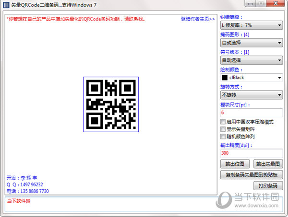Screen dimensions: 288x217
Task: Click the 输出矢量图 export vector button
Action: [x=268, y=164]
